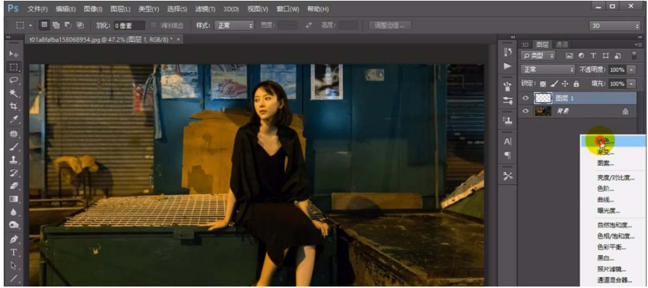Enable the 消除锯齿 checkbox

(154, 26)
